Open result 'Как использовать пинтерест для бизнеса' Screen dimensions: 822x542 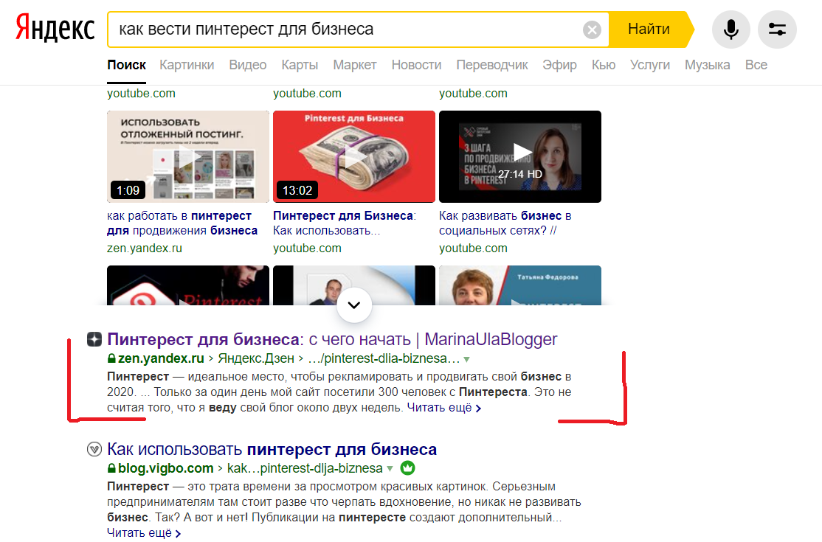(x=272, y=449)
